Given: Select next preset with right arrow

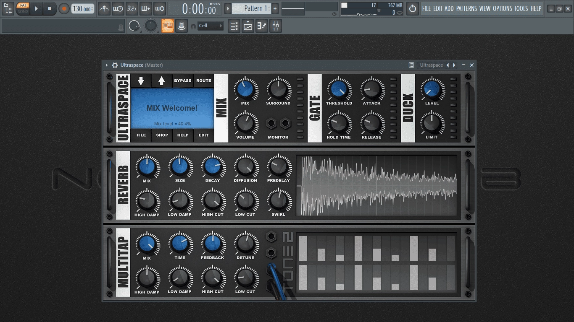Looking at the screenshot, I should [x=454, y=65].
